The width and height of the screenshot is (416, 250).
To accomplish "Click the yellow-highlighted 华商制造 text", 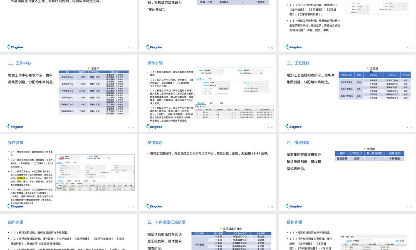I will pos(21,178).
